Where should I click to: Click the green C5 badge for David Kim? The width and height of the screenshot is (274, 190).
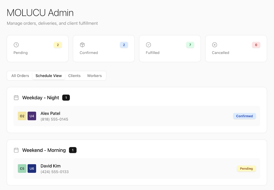click(22, 169)
